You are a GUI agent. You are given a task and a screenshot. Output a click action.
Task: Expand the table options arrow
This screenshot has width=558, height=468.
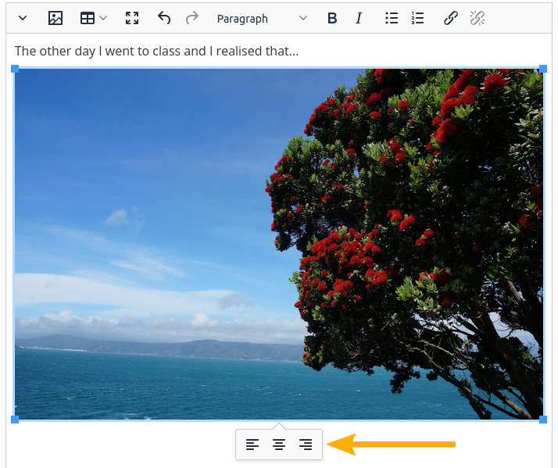pyautogui.click(x=103, y=18)
